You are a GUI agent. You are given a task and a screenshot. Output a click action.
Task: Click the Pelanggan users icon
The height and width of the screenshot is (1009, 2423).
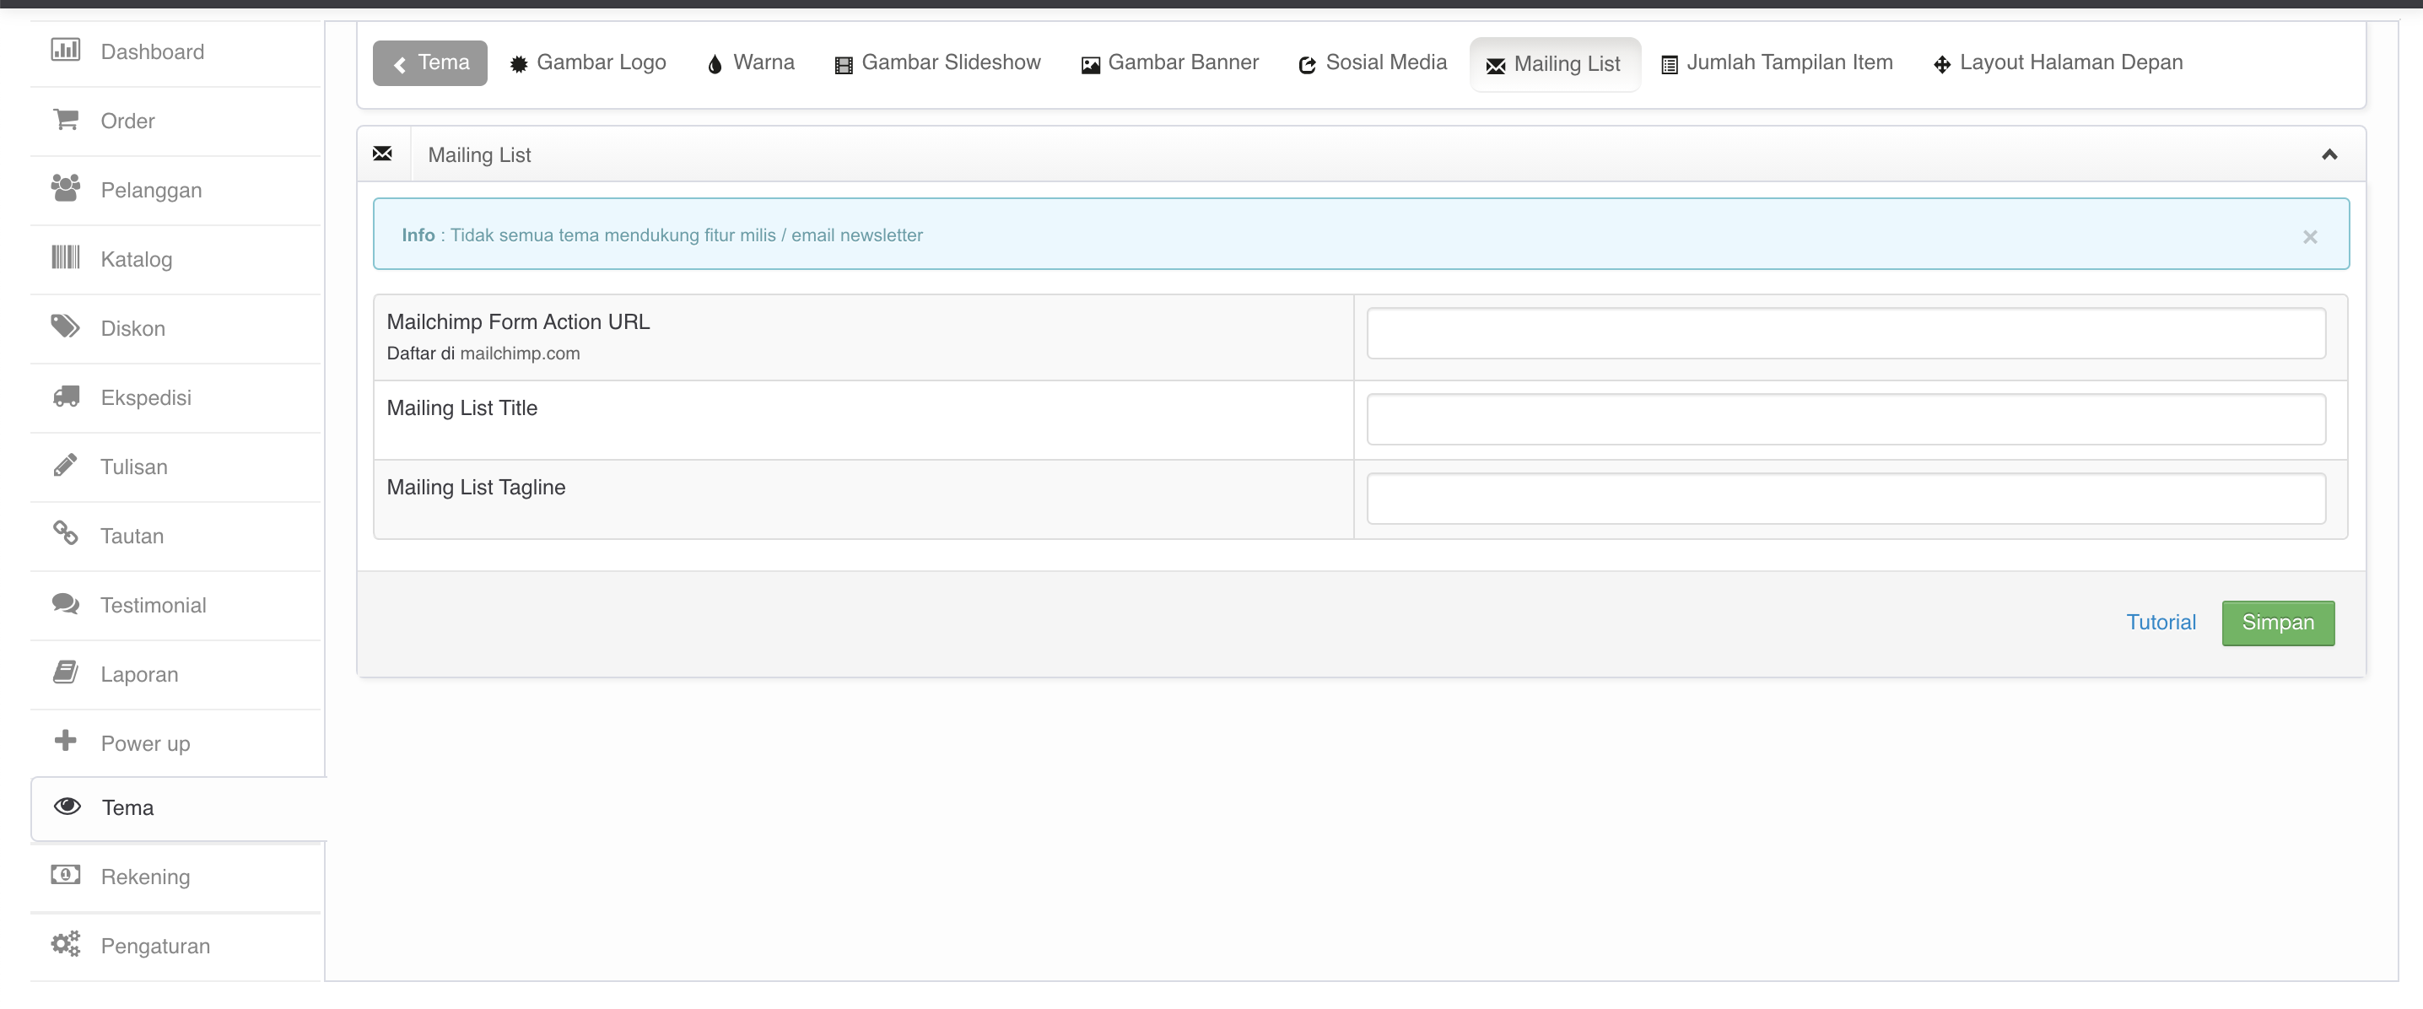(x=65, y=188)
